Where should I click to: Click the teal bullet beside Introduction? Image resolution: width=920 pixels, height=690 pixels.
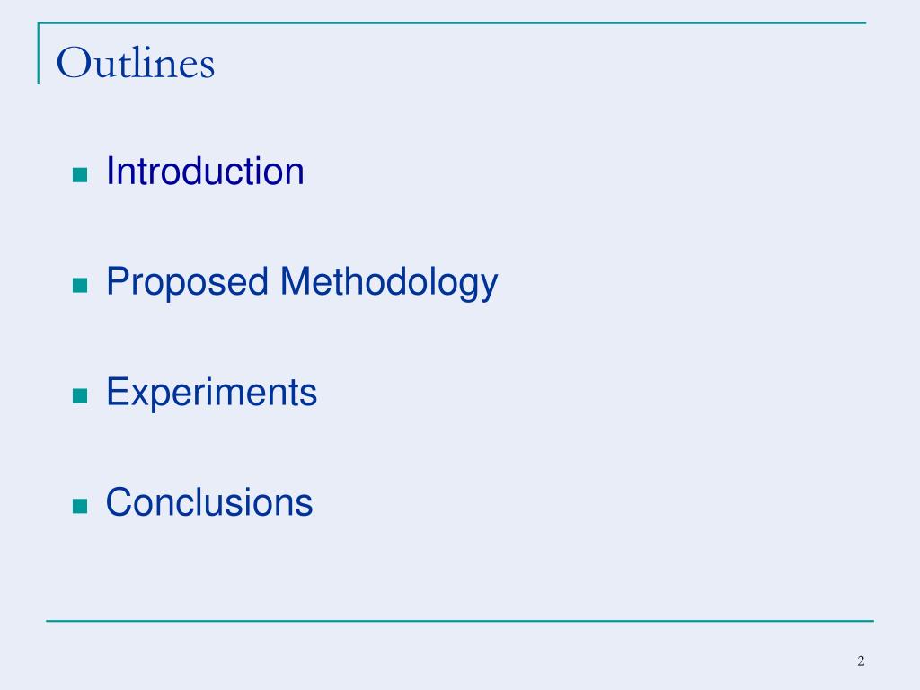[79, 175]
